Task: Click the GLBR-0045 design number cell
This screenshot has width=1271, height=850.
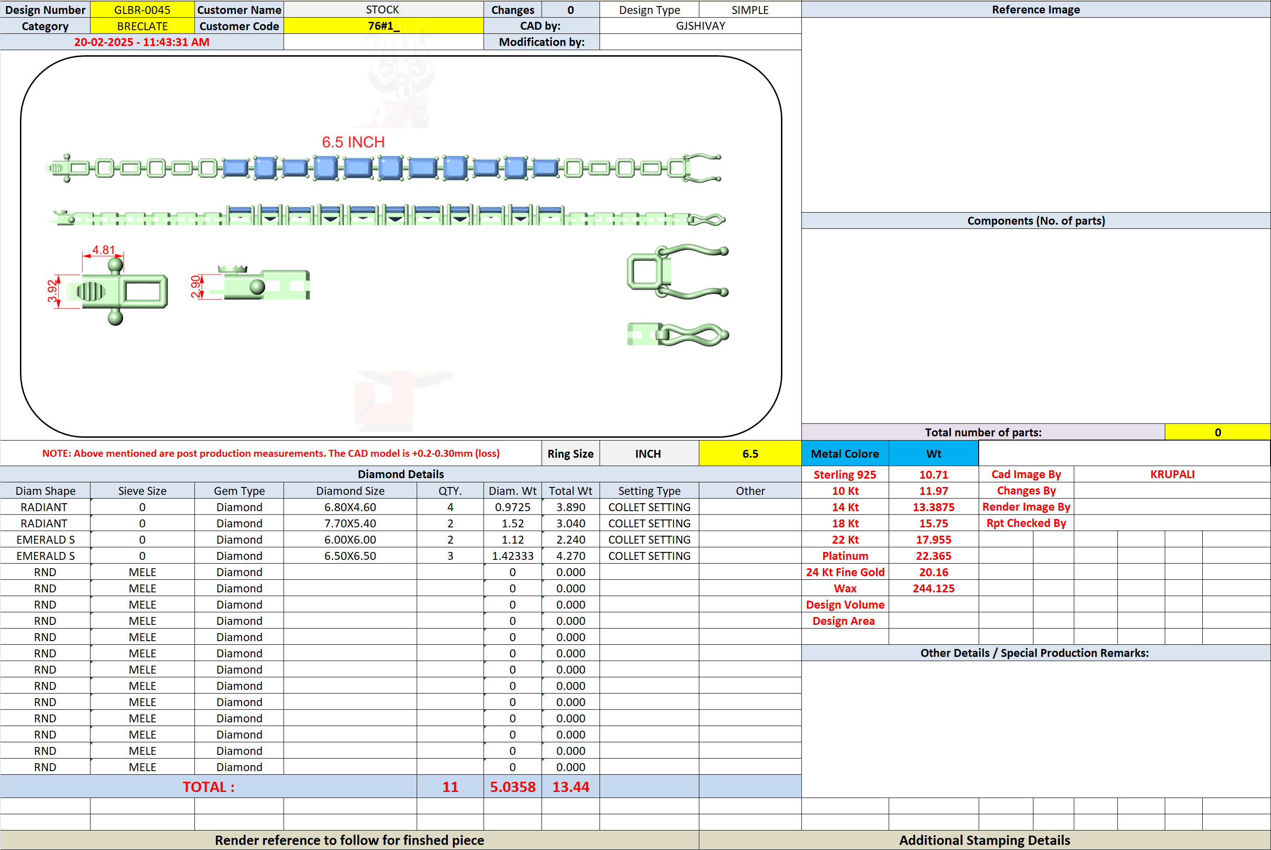Action: point(142,10)
